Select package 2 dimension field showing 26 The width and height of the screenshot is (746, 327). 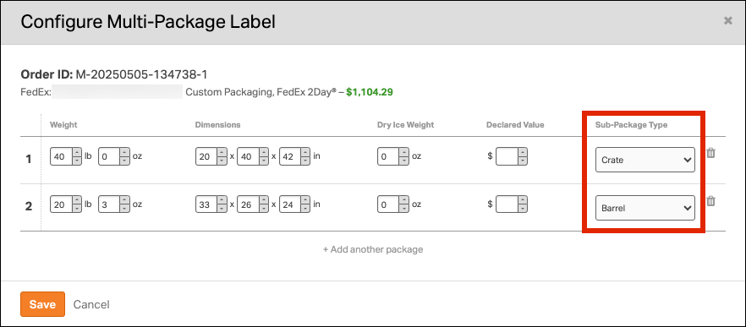(247, 204)
